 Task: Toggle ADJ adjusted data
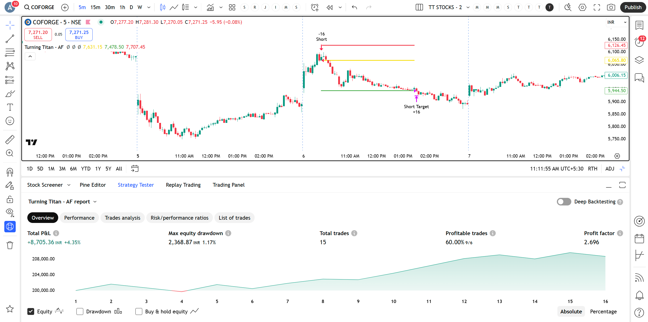(x=610, y=169)
